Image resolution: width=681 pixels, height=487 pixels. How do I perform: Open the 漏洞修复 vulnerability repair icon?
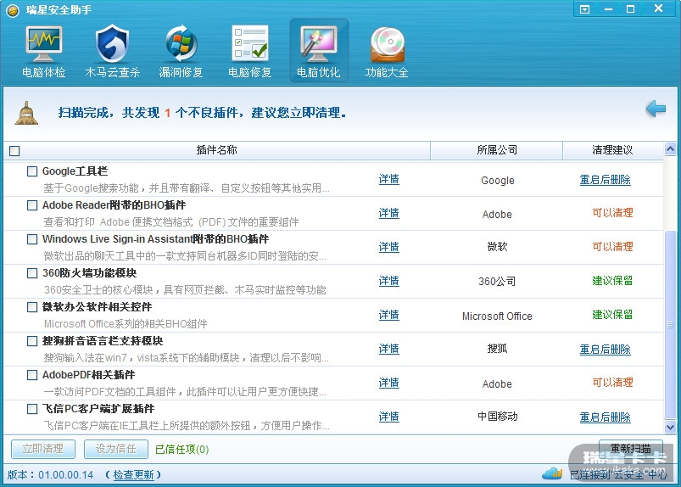tap(181, 51)
